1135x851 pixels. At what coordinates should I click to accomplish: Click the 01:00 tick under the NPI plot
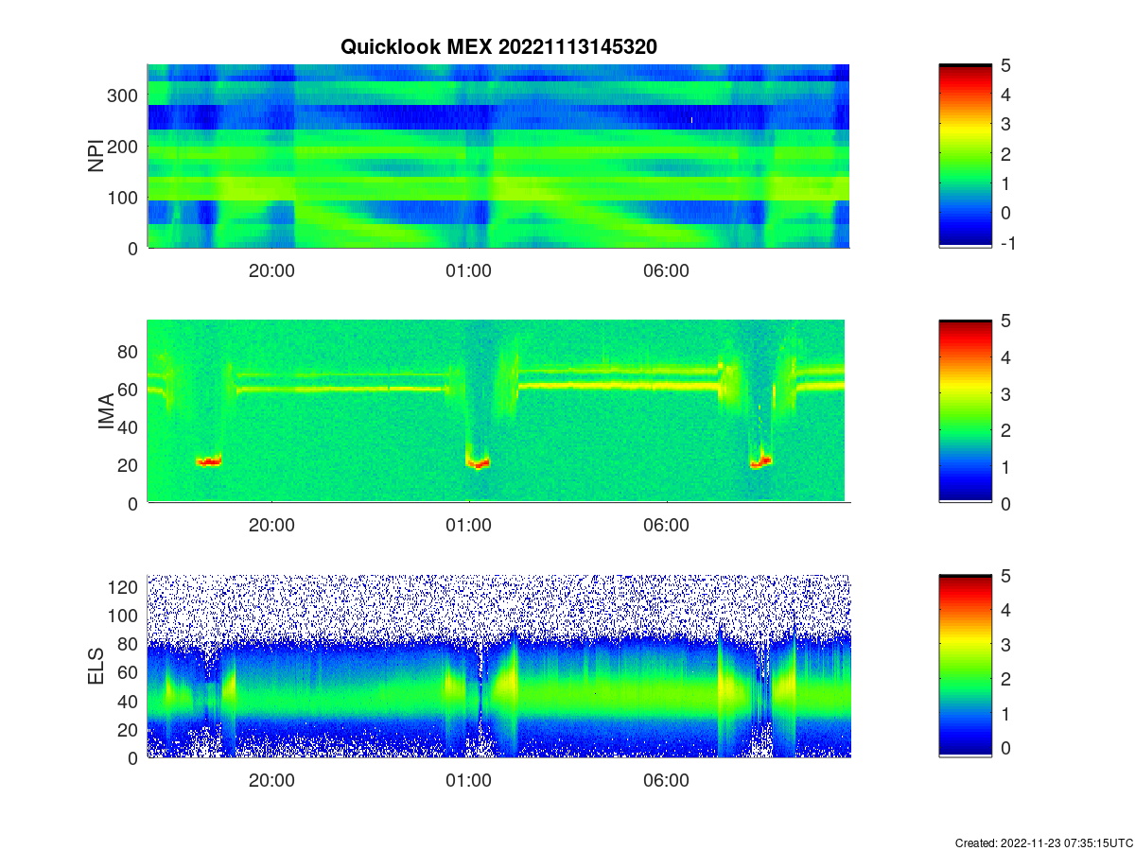pyautogui.click(x=469, y=270)
